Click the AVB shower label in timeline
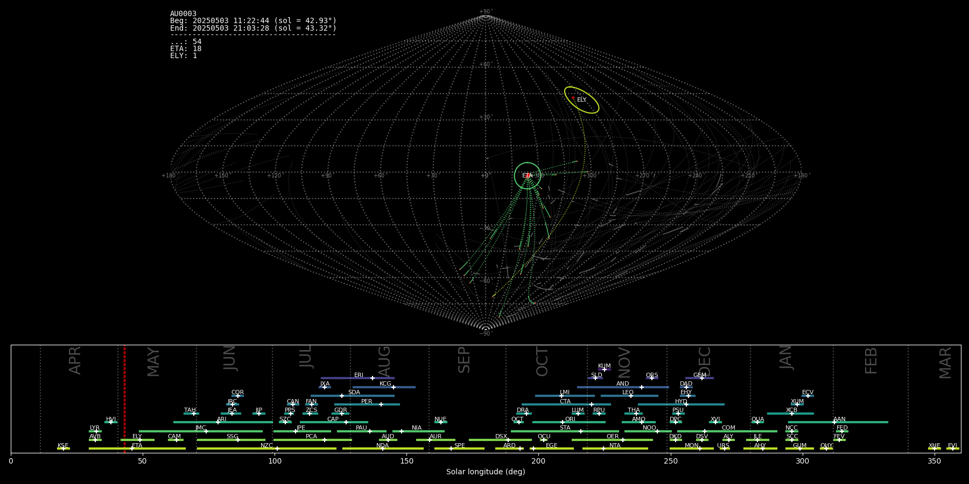This screenshot has height=484, width=969. point(95,437)
